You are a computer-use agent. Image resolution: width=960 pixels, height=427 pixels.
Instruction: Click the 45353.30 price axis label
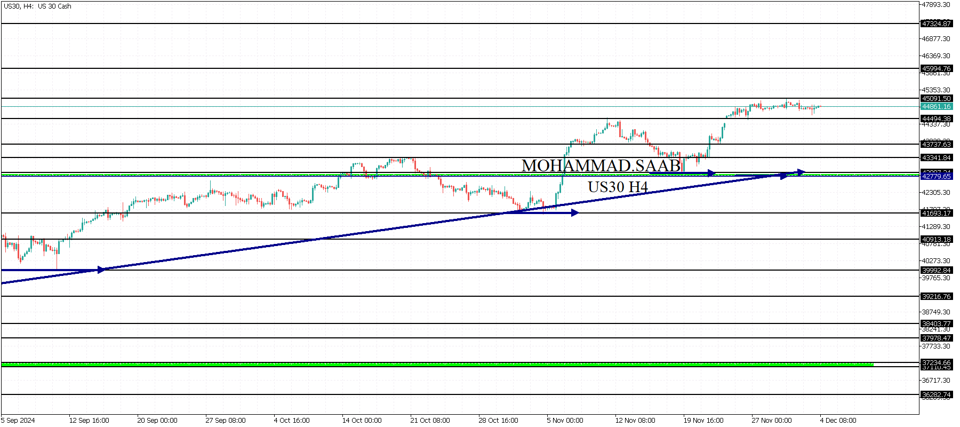point(937,90)
